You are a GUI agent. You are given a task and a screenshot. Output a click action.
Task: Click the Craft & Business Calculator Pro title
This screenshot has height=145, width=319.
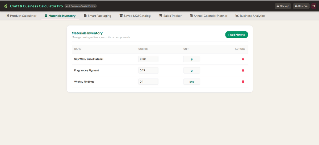36,6
